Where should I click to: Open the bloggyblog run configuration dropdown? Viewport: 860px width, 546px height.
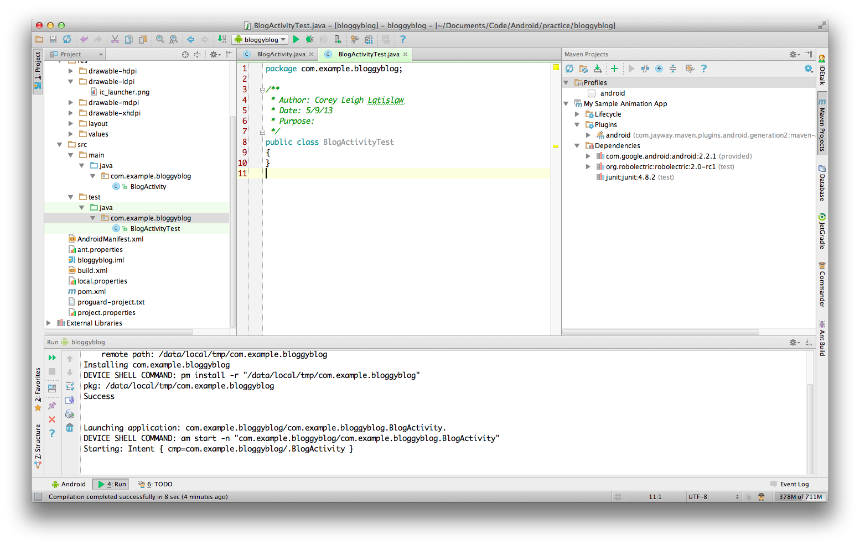coord(260,39)
